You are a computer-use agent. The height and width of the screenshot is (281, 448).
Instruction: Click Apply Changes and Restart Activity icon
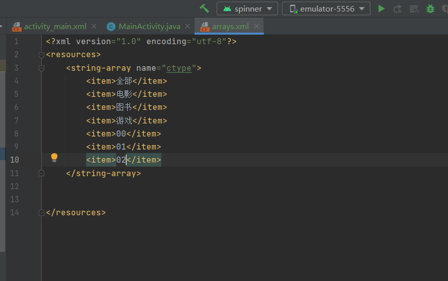pos(397,9)
